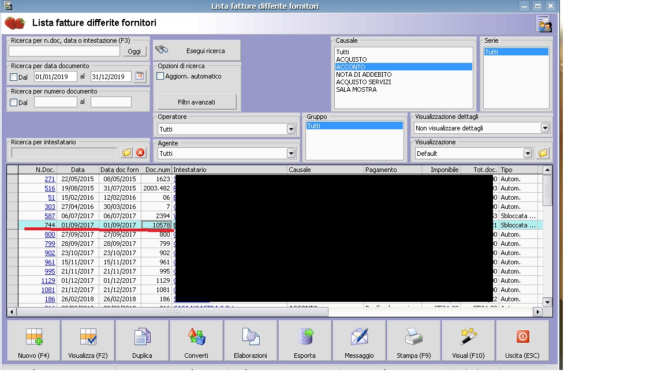Open document link 1081
This screenshot has height=374, width=665.
pos(48,290)
